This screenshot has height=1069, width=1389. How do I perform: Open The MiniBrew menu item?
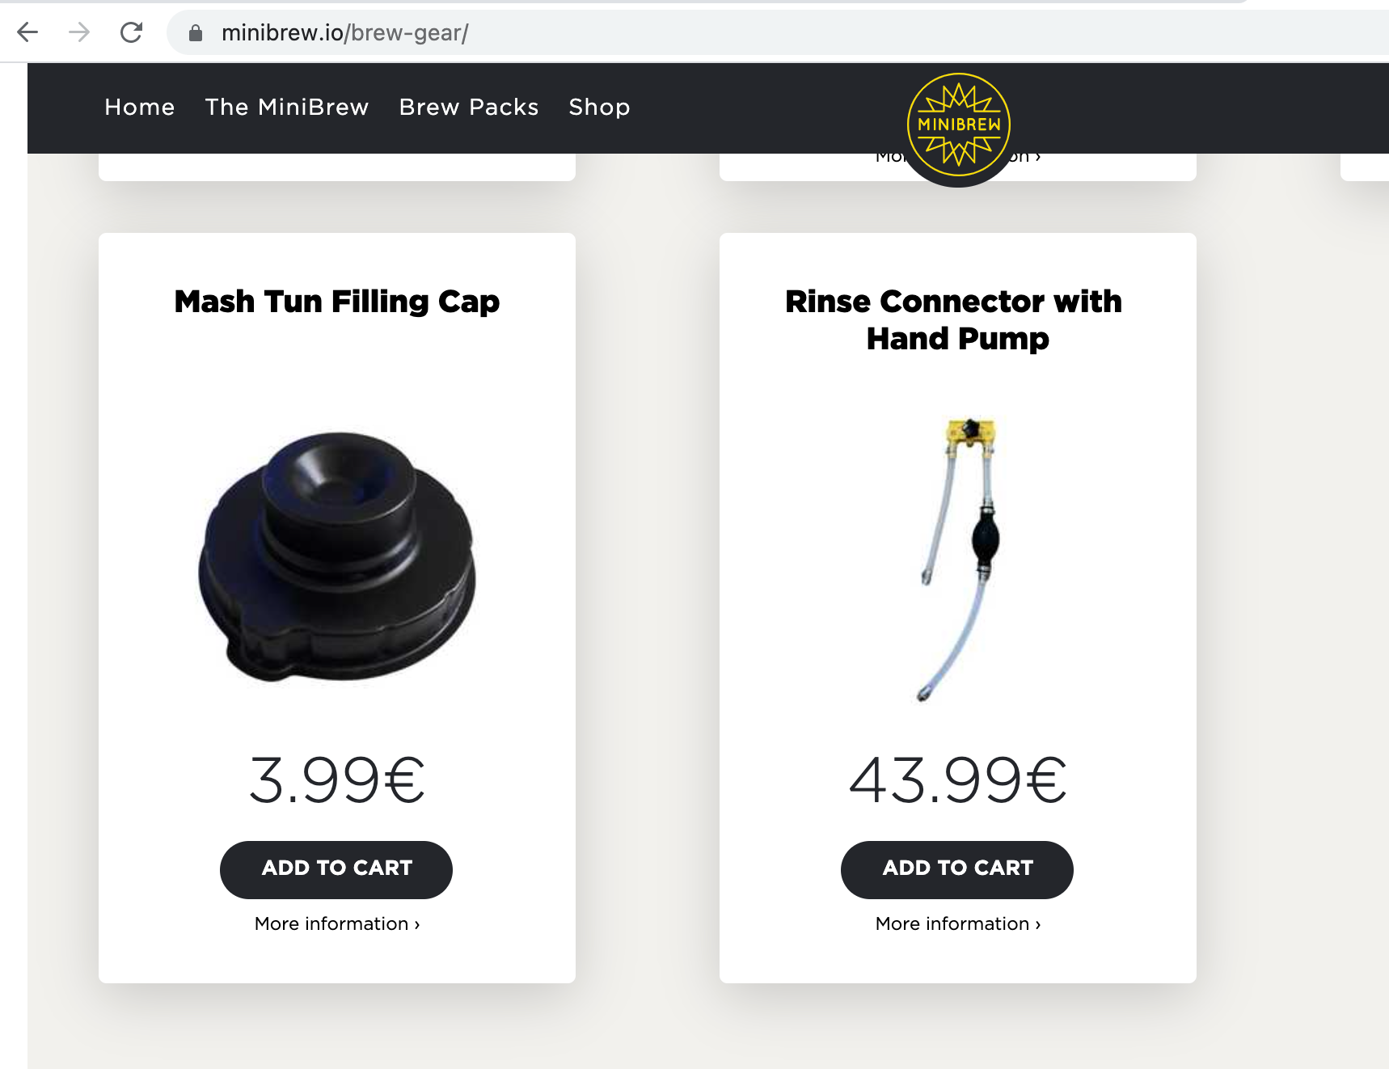point(287,108)
